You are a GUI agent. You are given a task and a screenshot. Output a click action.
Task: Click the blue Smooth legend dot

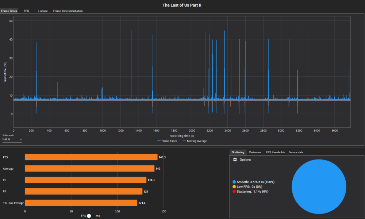tap(234, 182)
